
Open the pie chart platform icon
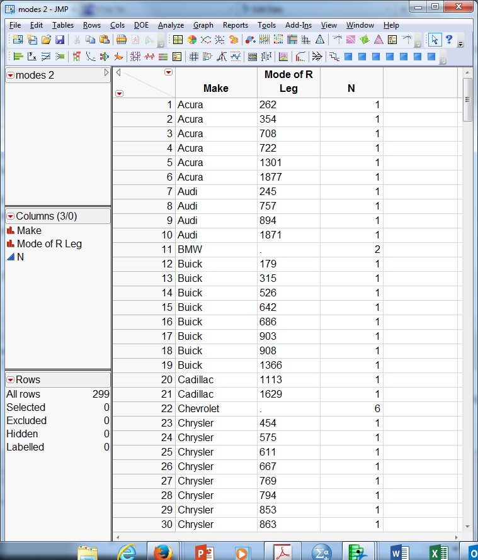click(x=192, y=40)
